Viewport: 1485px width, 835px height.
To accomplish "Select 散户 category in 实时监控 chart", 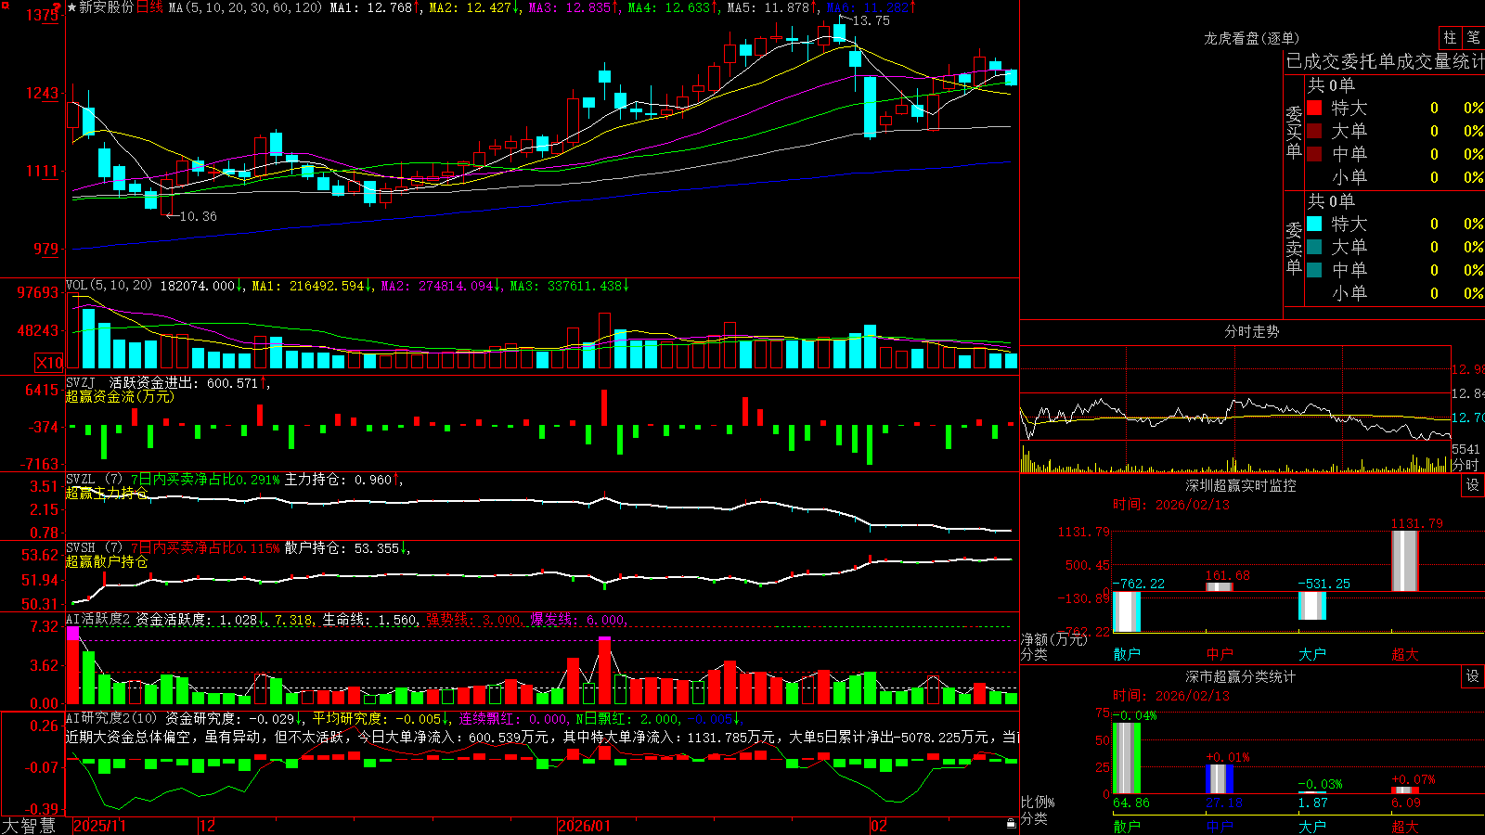I will pos(1127,654).
